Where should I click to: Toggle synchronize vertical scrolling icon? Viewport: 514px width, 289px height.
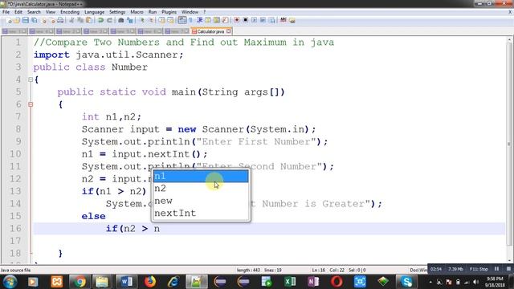click(x=161, y=20)
